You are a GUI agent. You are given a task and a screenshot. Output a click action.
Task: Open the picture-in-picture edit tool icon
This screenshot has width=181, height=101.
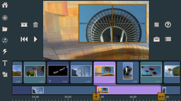click(156, 25)
